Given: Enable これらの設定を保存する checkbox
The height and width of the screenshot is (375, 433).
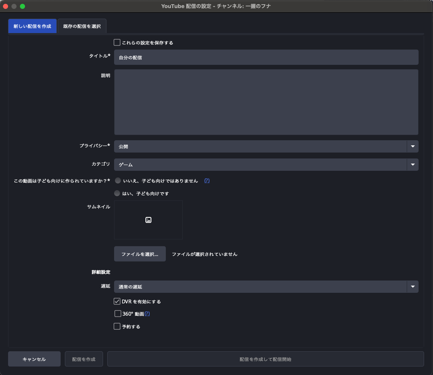Looking at the screenshot, I should (x=117, y=42).
